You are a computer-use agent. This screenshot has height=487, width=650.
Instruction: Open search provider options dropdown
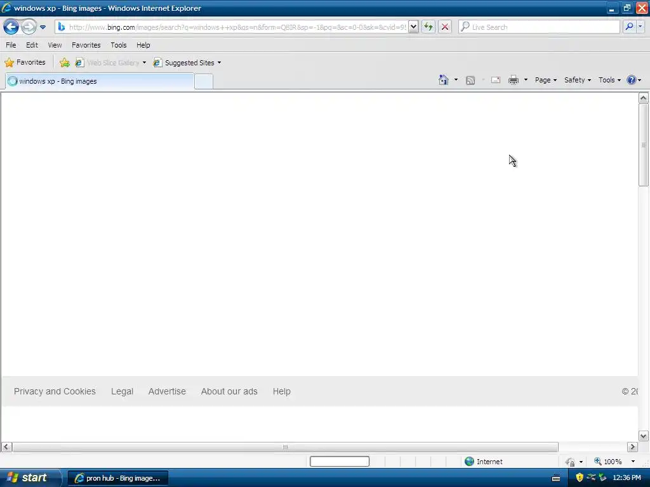pos(640,27)
